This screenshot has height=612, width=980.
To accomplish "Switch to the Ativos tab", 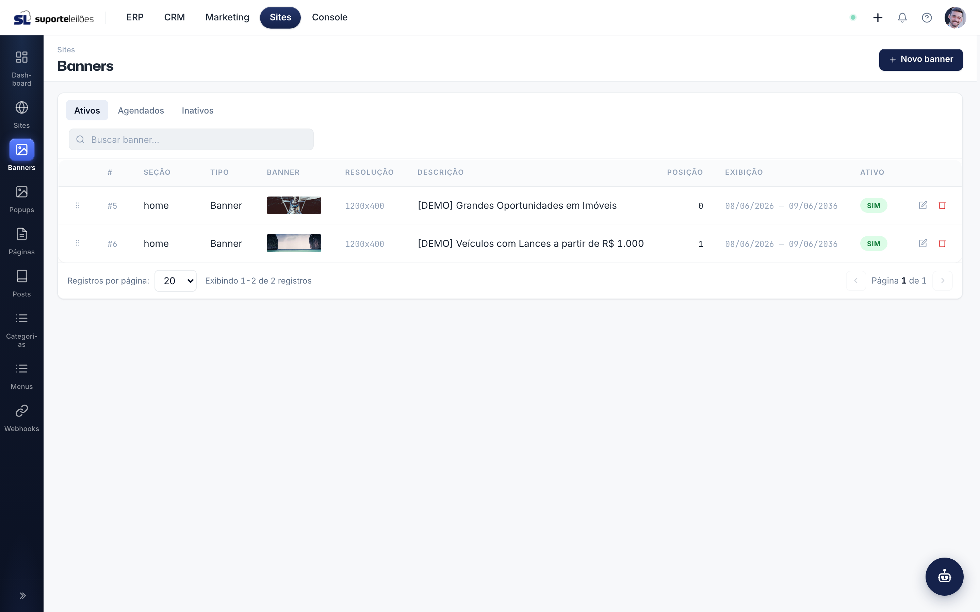I will pos(87,111).
